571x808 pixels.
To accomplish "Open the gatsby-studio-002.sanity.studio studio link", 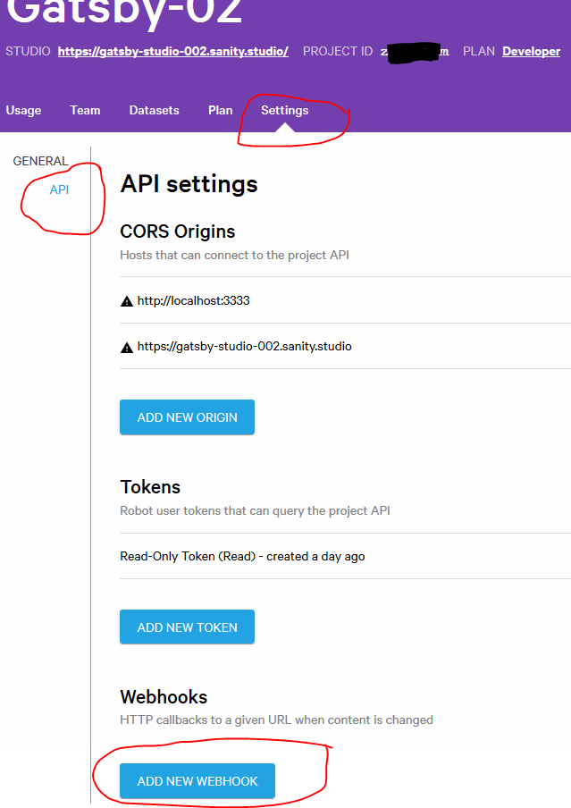I will [172, 52].
